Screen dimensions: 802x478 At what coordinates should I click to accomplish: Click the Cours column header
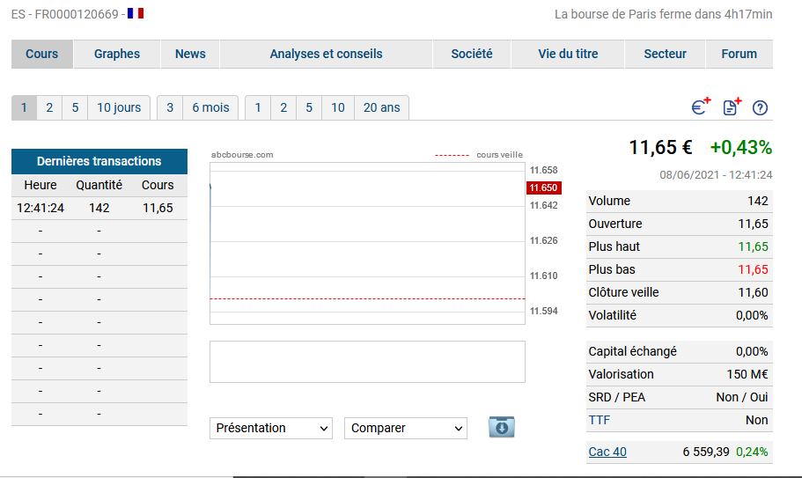point(158,185)
